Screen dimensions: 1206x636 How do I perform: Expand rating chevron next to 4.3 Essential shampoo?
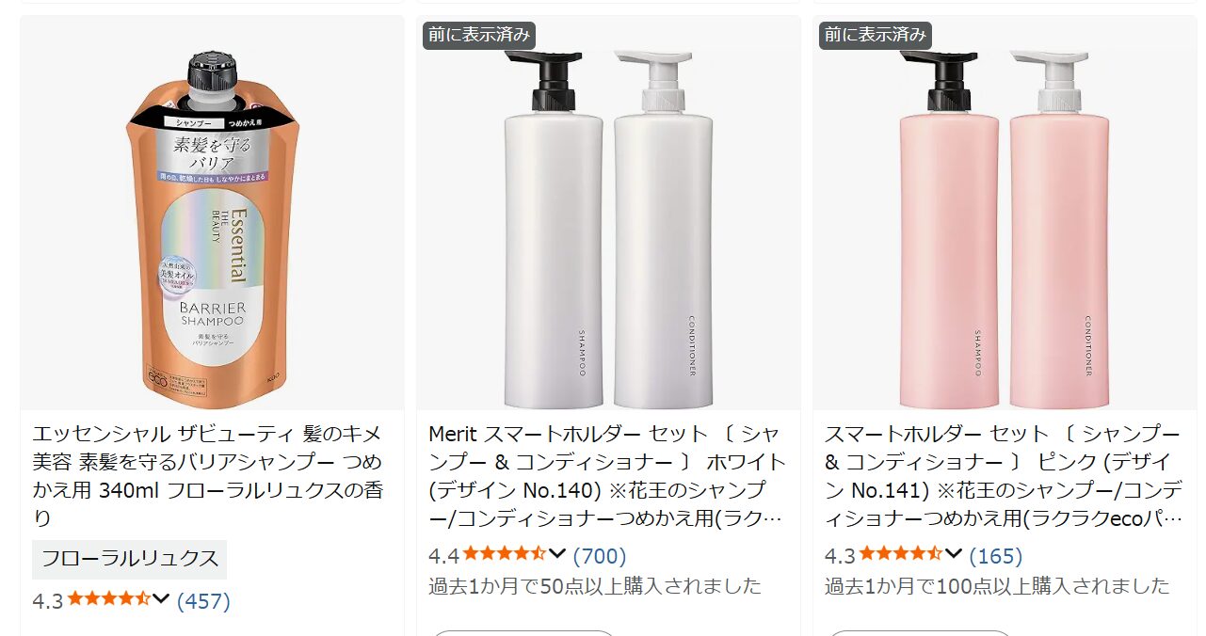click(161, 598)
